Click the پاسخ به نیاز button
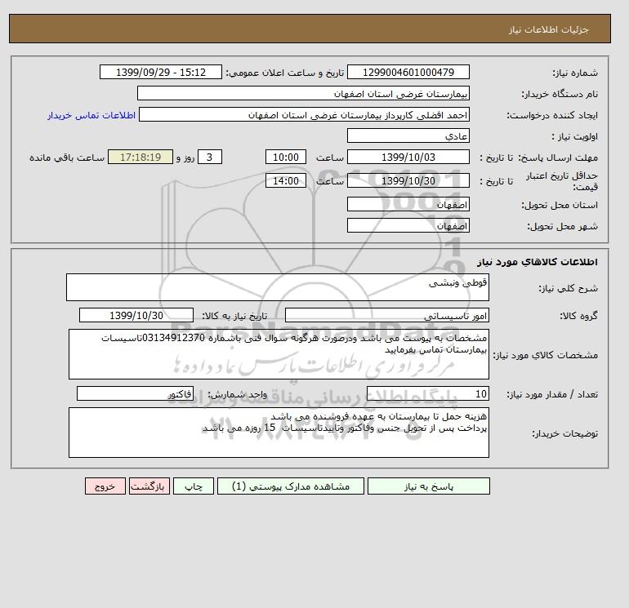 pyautogui.click(x=428, y=486)
